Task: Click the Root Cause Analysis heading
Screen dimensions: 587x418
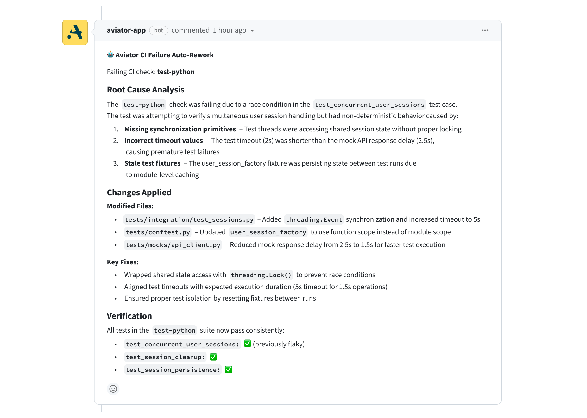Action: [146, 90]
